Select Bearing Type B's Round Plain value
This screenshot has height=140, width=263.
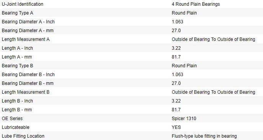(184, 66)
